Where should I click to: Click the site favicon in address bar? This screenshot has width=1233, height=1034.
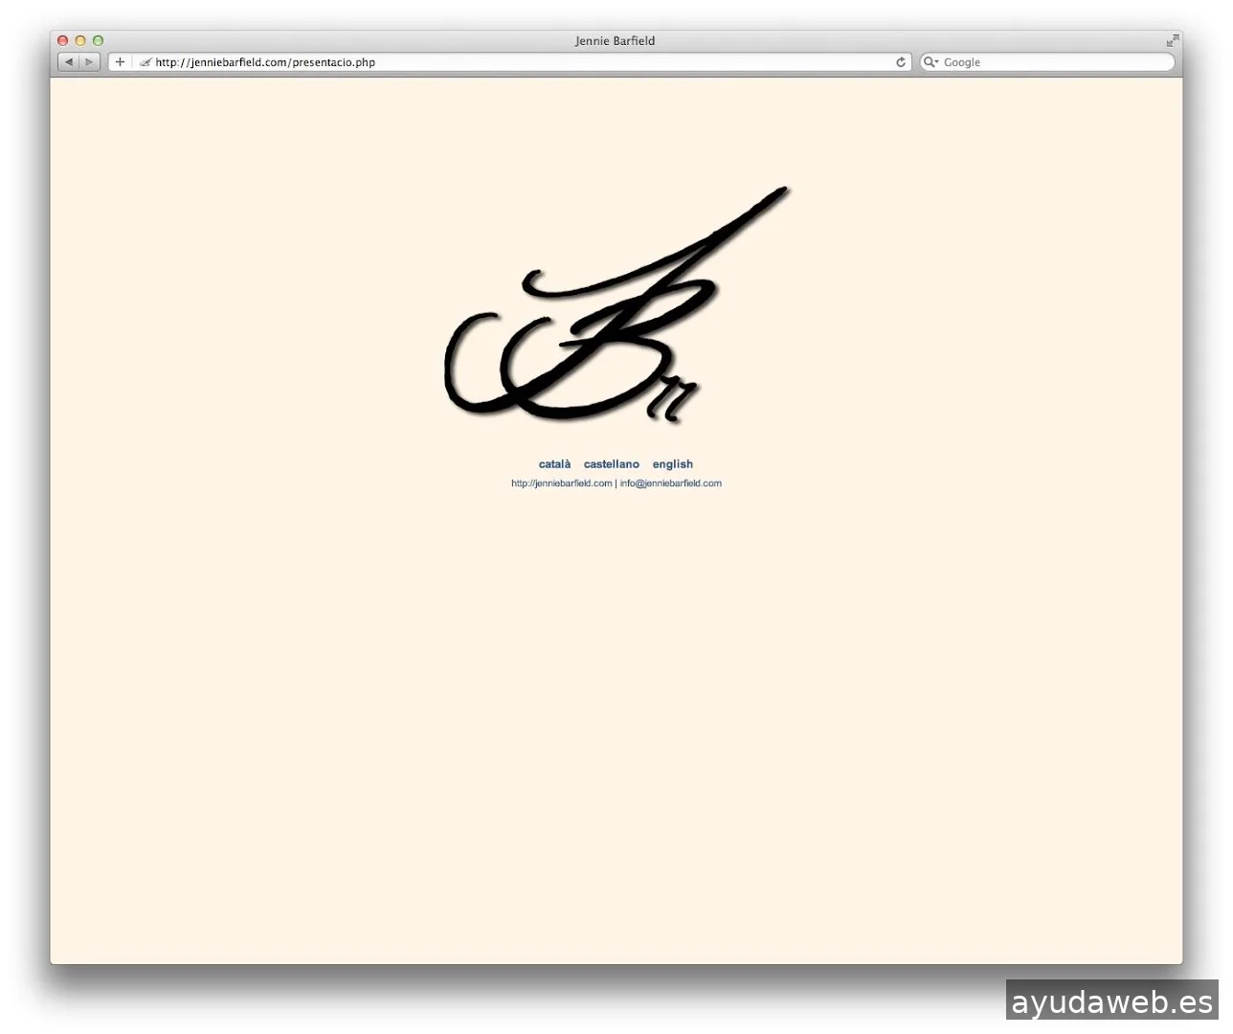pyautogui.click(x=146, y=62)
